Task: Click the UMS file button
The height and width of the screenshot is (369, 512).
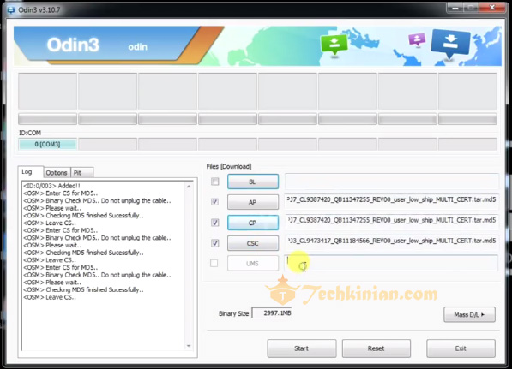Action: coord(253,264)
